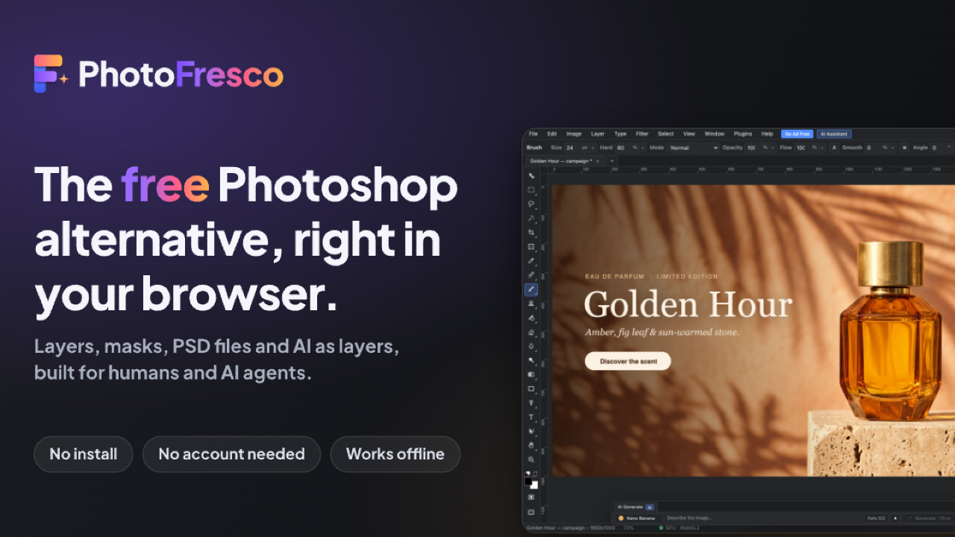Click the Go Ad Free button

(797, 134)
